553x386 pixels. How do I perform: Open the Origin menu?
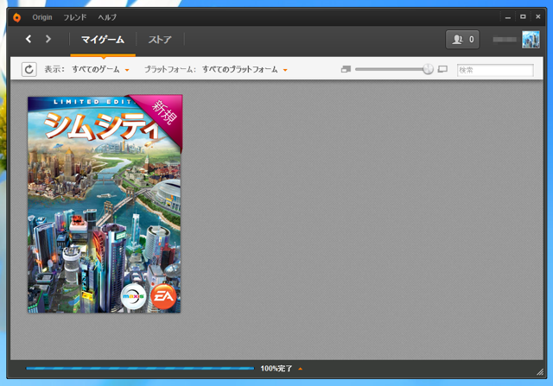pyautogui.click(x=42, y=17)
